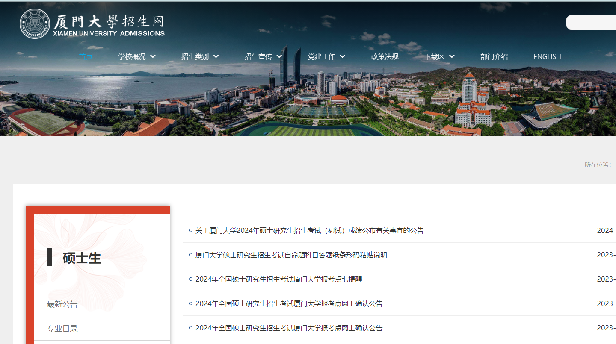Click the bullet icon before the first announcement

pos(190,230)
